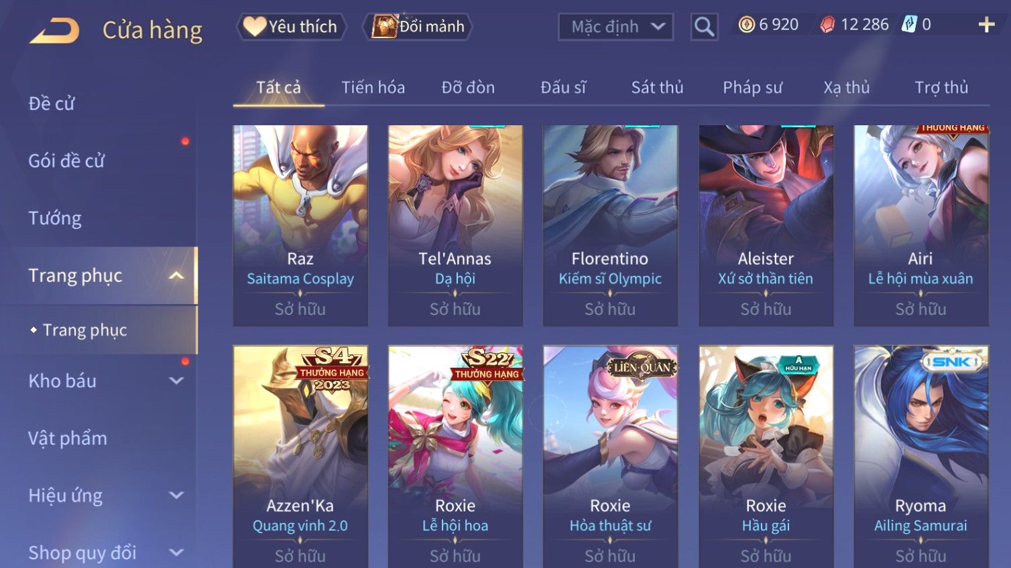The image size is (1011, 568).
Task: Click the red gem currency icon
Action: click(828, 25)
